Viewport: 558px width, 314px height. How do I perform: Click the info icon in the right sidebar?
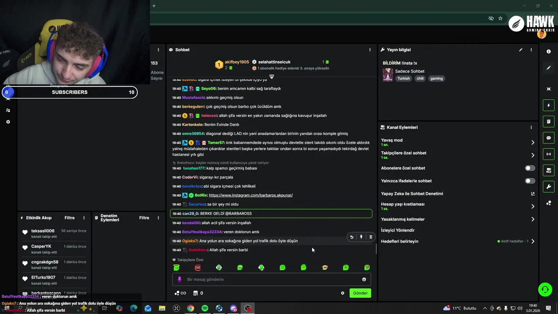tap(548, 51)
